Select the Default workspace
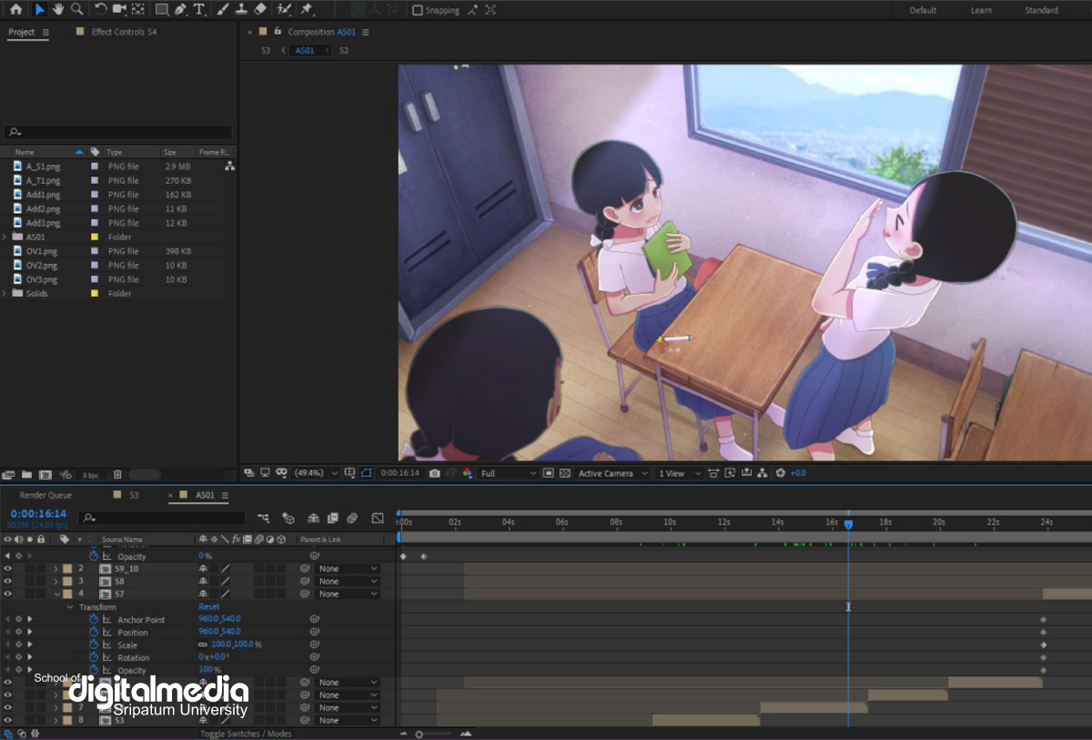The height and width of the screenshot is (740, 1092). coord(923,10)
